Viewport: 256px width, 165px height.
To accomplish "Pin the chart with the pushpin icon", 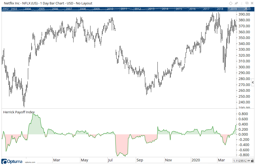I will point(236,3).
